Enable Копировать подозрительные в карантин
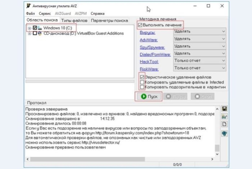This screenshot has width=252, height=169. pos(142,87)
